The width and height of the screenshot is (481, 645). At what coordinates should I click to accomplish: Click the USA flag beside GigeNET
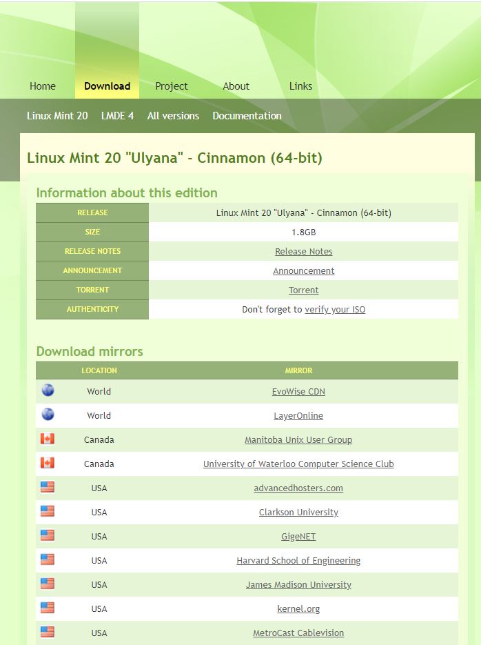click(x=48, y=535)
